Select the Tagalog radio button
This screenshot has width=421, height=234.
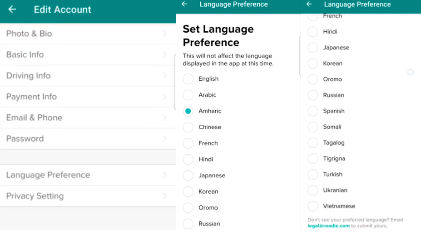pyautogui.click(x=313, y=143)
